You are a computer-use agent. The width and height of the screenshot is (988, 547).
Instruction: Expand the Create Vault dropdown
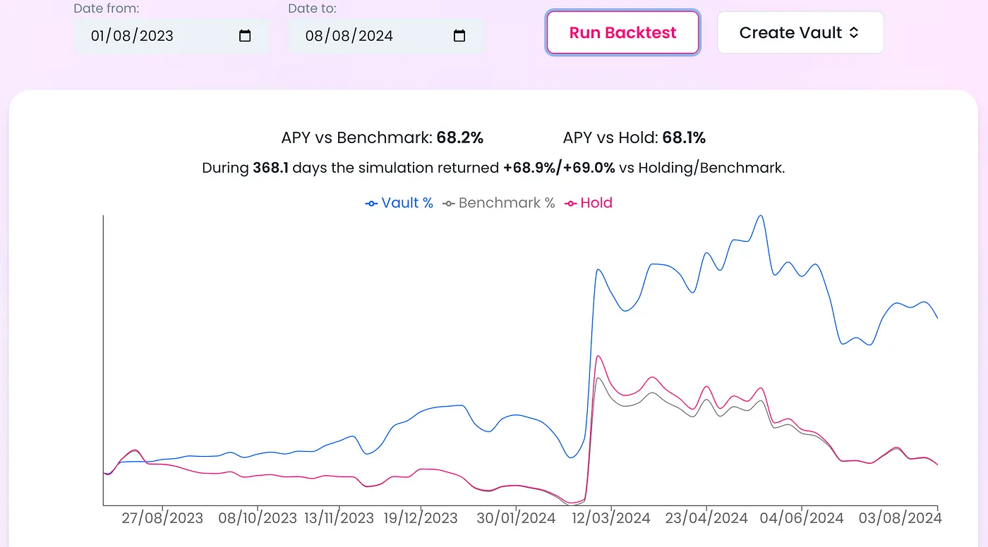click(800, 32)
